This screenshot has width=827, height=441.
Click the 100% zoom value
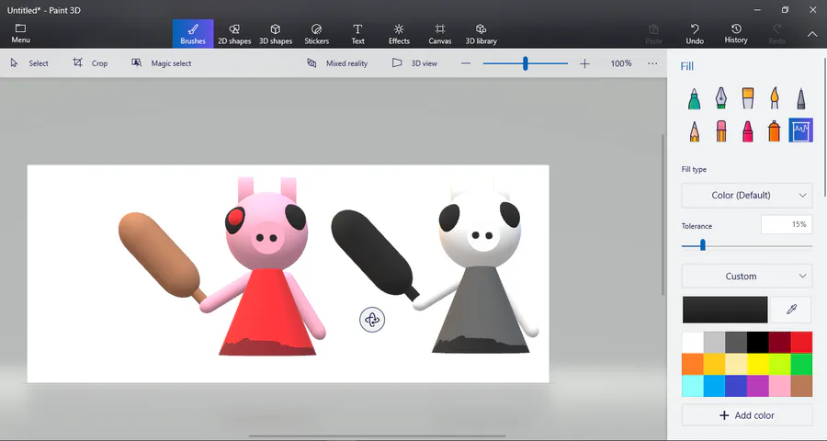click(x=621, y=63)
